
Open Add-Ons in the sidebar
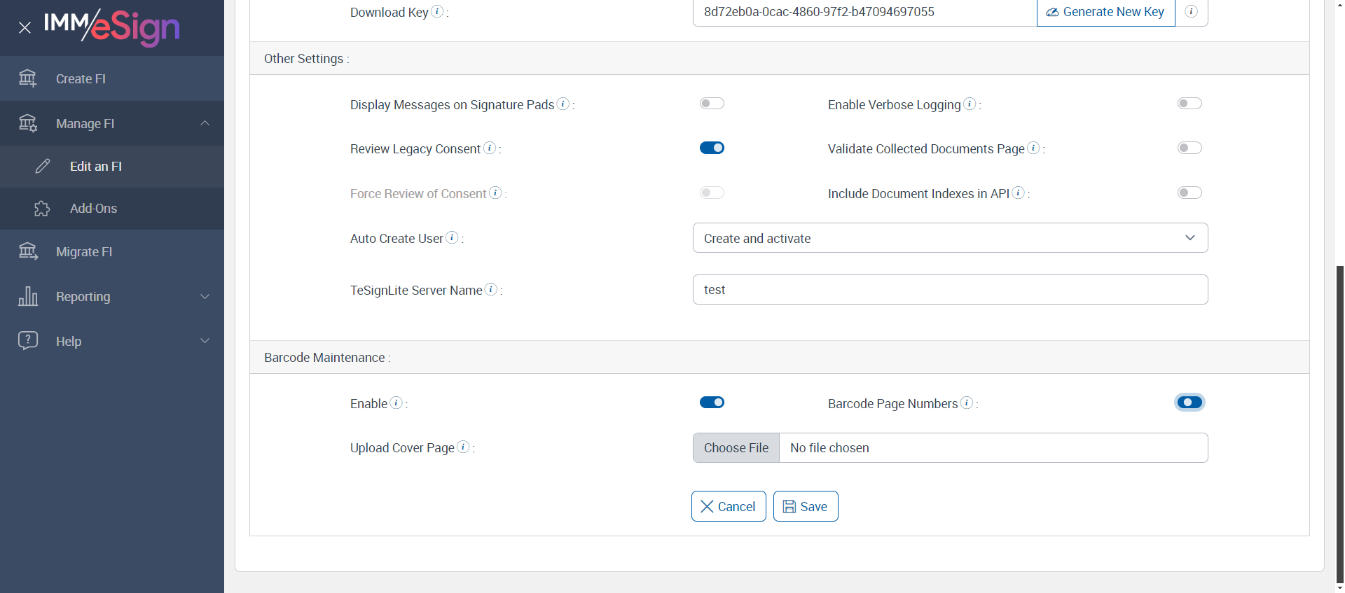tap(93, 209)
